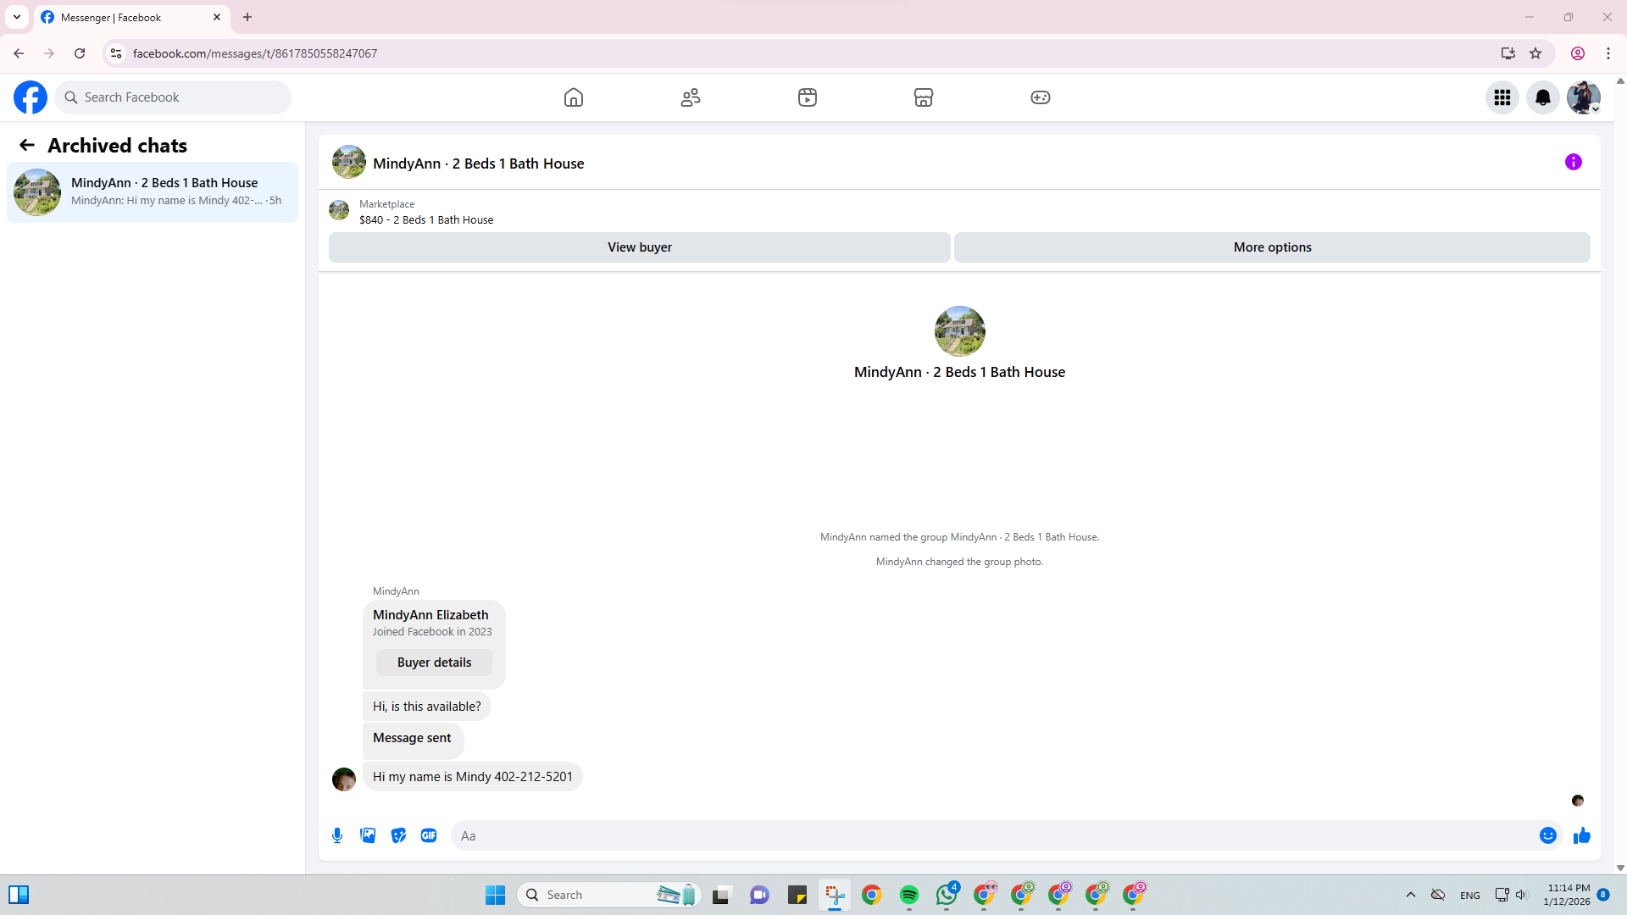Open Chrome tab search dropdown
1627x915 pixels.
pos(17,17)
